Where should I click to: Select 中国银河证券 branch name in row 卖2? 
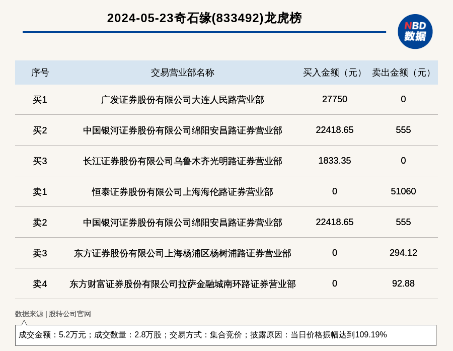[182, 223]
